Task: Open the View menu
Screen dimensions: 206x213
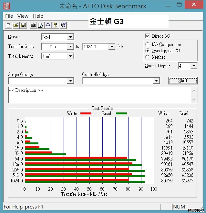Action: click(23, 16)
